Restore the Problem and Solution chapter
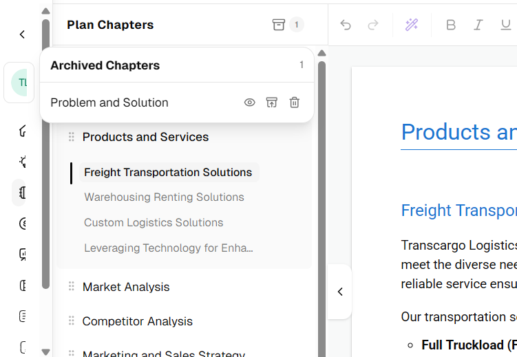The width and height of the screenshot is (517, 357). pos(272,102)
